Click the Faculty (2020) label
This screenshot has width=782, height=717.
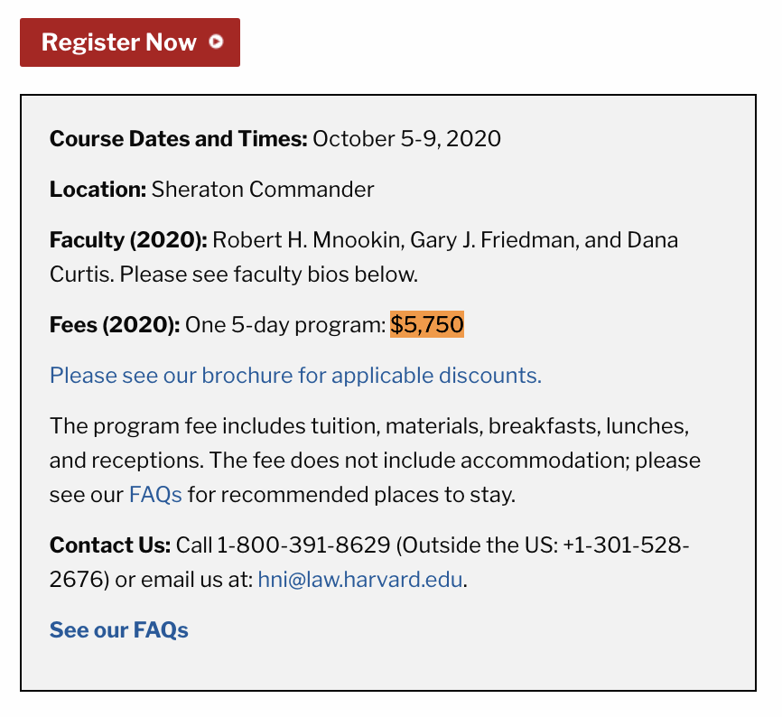(128, 240)
